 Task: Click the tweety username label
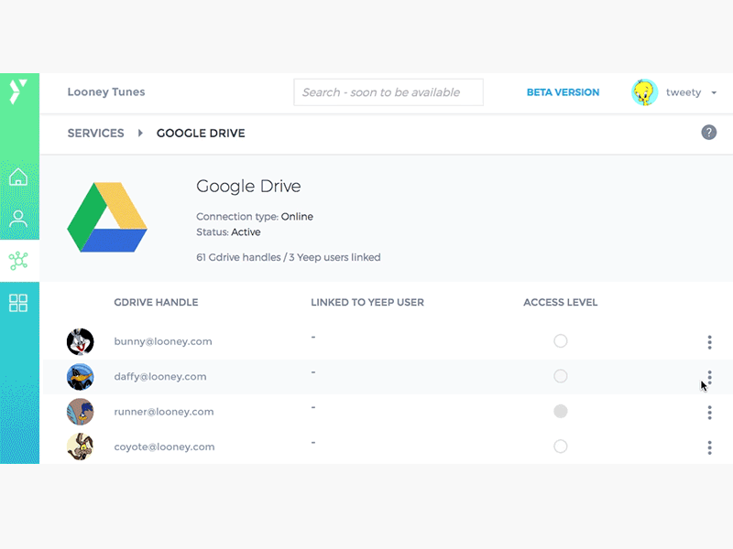[684, 92]
